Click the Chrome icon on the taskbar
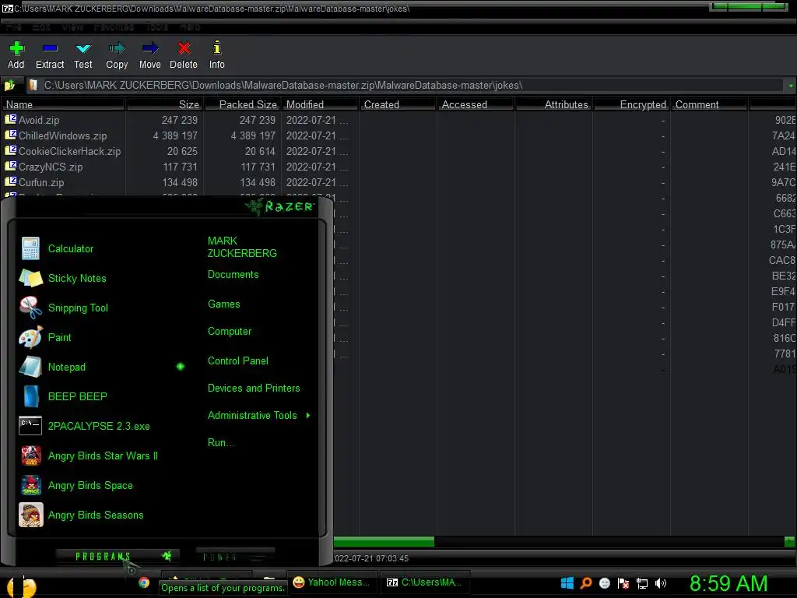The height and width of the screenshot is (598, 797). coord(144,582)
